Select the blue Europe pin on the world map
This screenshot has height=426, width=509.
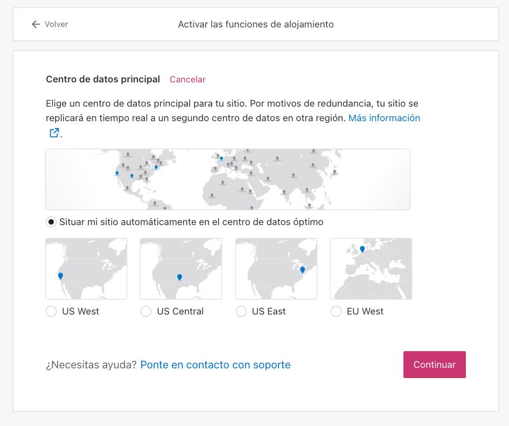221,158
